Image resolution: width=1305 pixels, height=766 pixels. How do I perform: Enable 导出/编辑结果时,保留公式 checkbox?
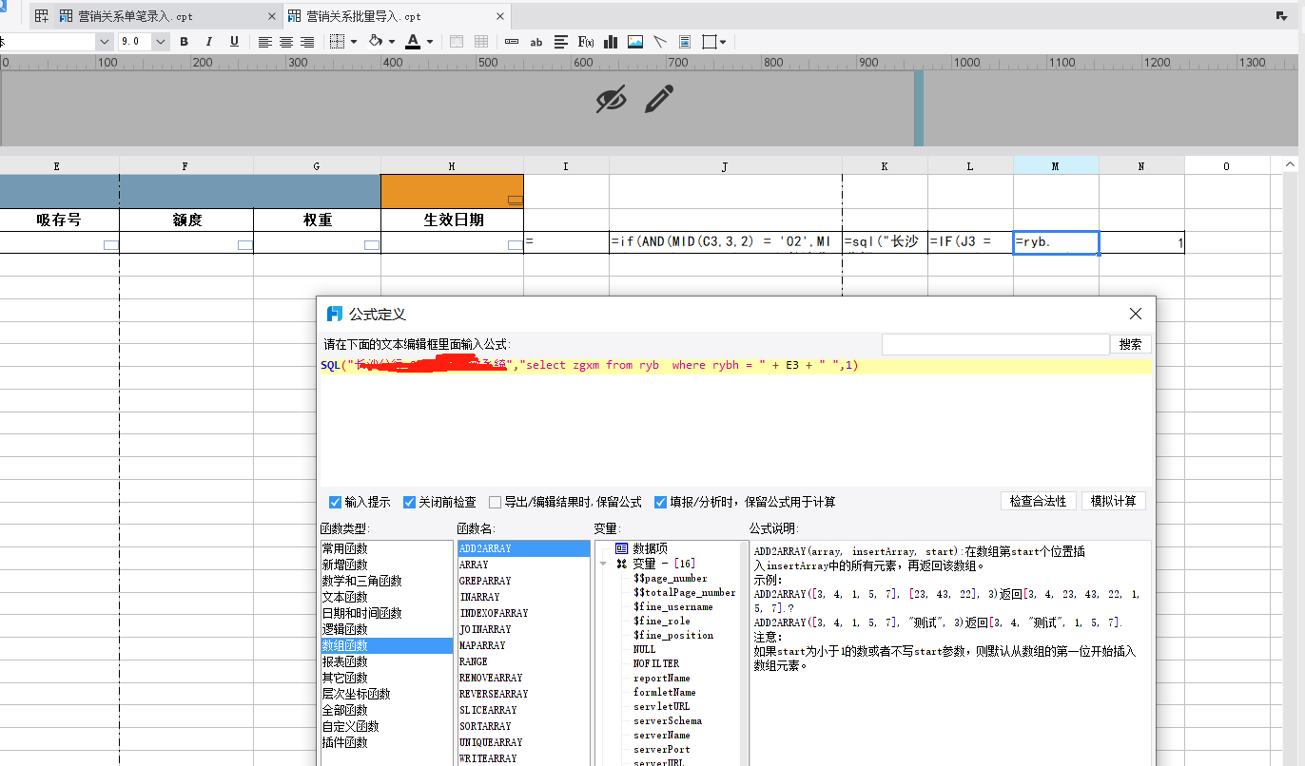[495, 502]
